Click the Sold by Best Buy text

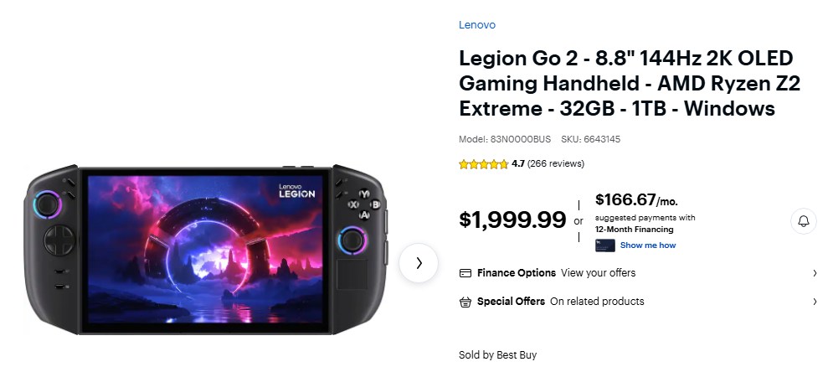497,355
